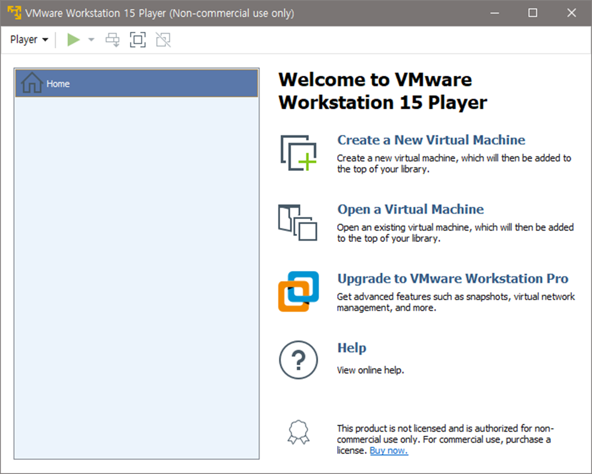The width and height of the screenshot is (592, 474).
Task: Click the question mark Help icon
Action: 298,360
